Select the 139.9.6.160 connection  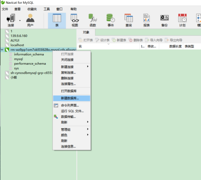click(x=19, y=36)
